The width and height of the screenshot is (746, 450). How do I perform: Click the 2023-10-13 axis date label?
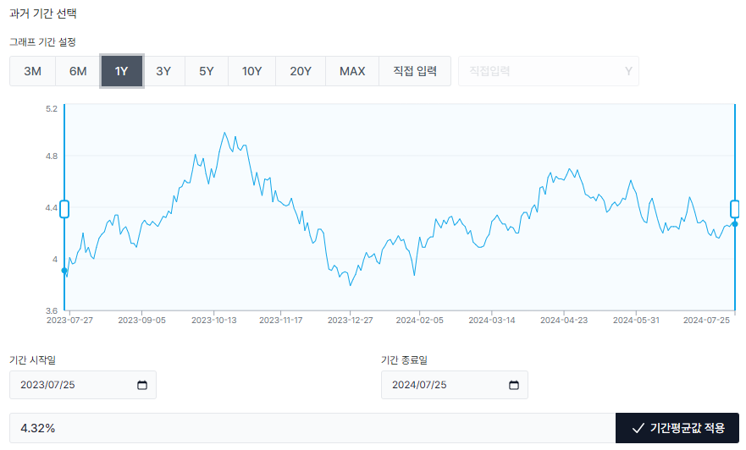(x=214, y=321)
